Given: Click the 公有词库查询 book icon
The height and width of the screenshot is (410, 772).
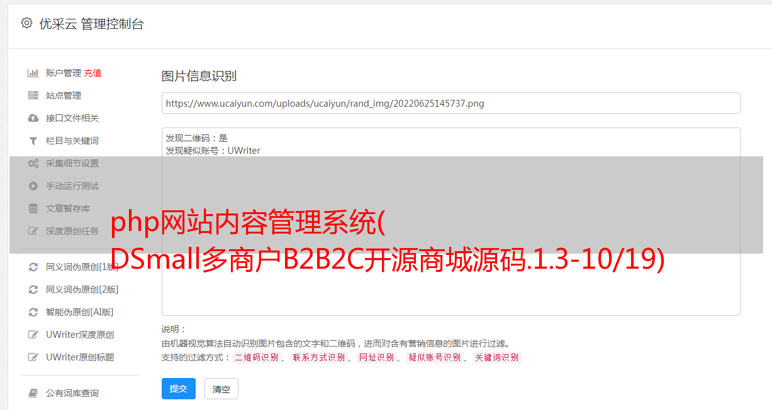Looking at the screenshot, I should (33, 393).
